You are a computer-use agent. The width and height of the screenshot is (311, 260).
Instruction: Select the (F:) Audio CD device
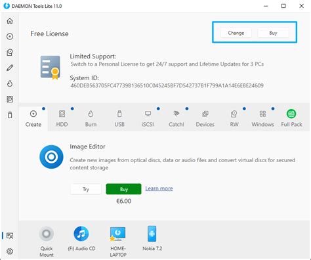(x=81, y=239)
